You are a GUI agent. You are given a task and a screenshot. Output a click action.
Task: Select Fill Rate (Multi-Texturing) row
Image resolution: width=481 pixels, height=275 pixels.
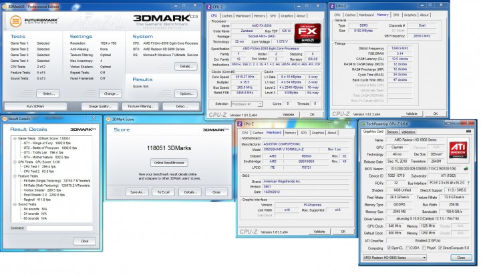point(57,186)
